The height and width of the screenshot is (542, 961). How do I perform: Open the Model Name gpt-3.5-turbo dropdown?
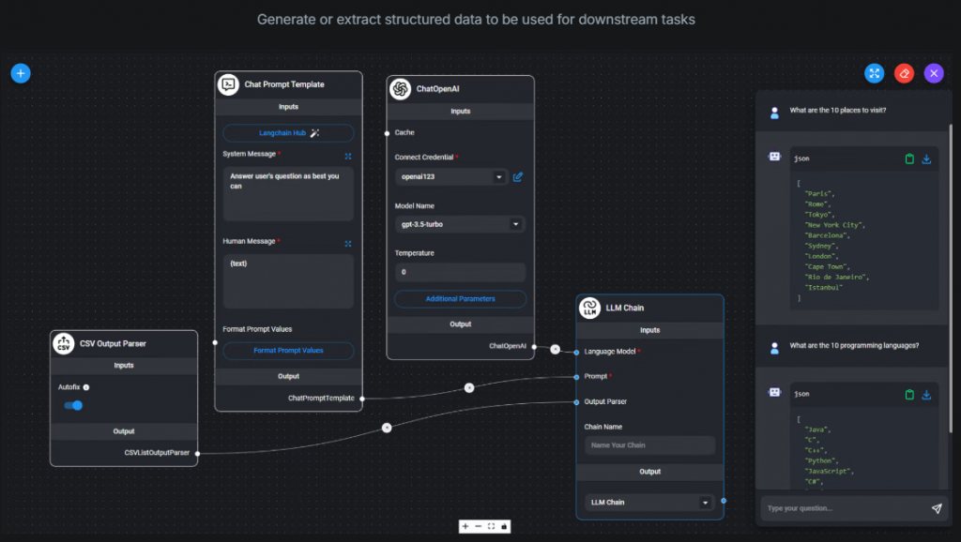click(459, 224)
